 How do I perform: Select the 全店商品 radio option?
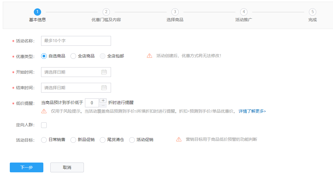(x=73, y=56)
